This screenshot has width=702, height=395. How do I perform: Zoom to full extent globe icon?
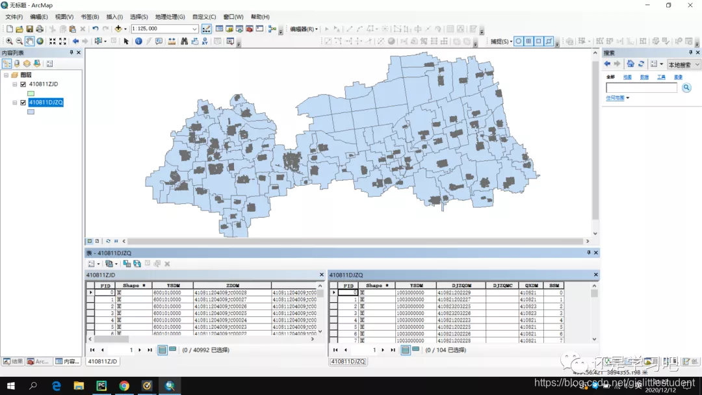click(x=40, y=41)
